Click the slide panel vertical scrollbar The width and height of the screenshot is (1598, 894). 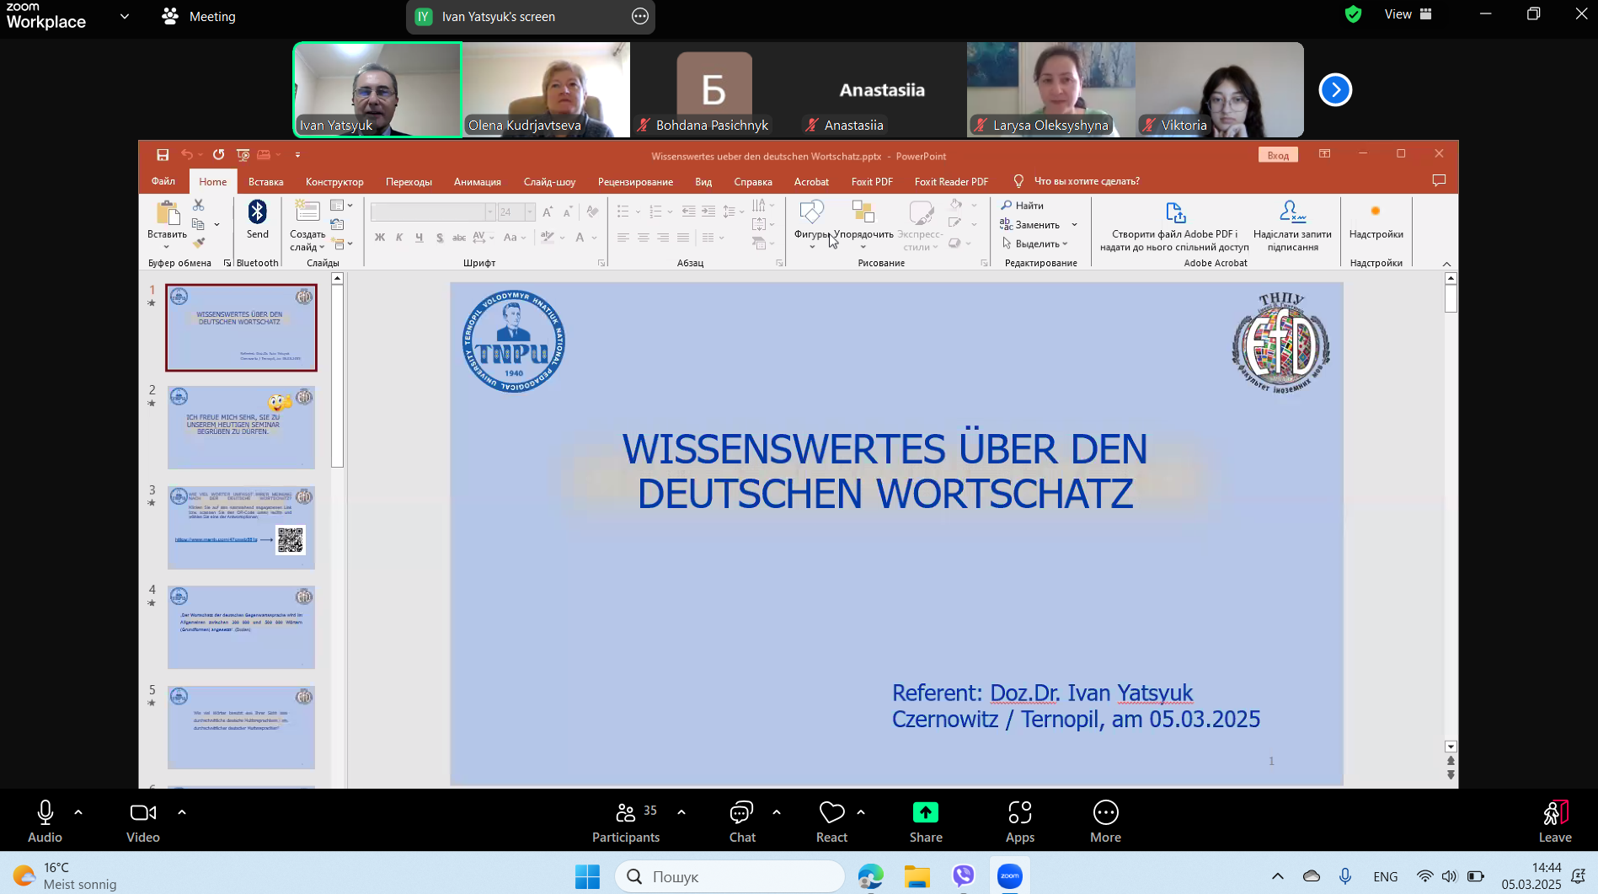click(x=337, y=376)
